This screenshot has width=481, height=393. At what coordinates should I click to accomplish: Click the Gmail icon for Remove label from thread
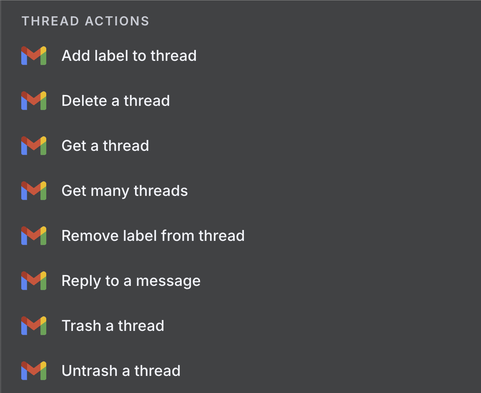(34, 235)
